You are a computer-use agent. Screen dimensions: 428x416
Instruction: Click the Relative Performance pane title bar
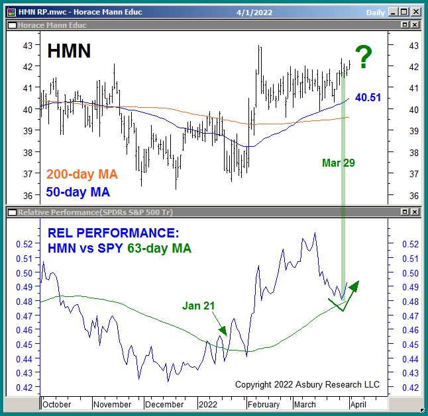pyautogui.click(x=199, y=212)
